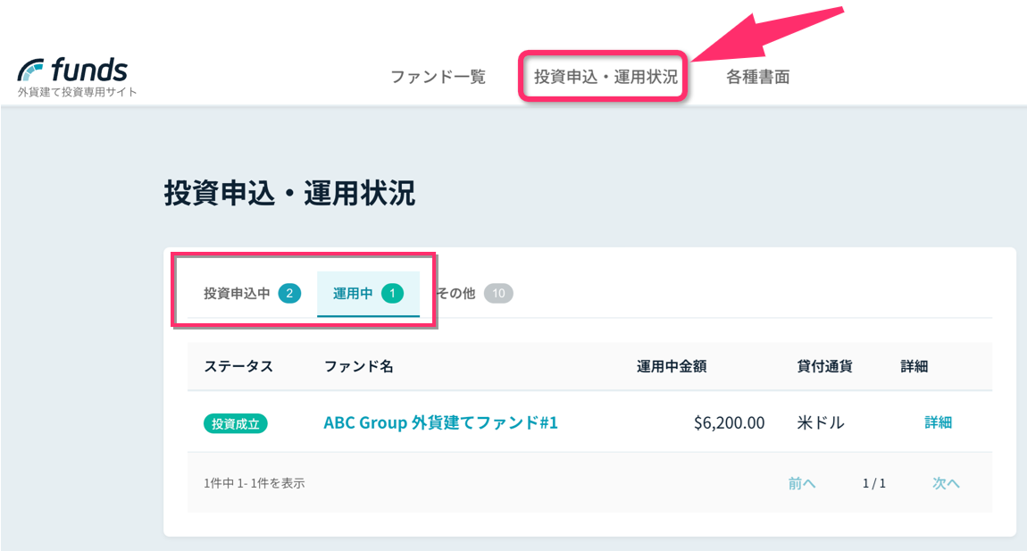
Task: Click the 1 / 1 page indicator
Action: (873, 483)
